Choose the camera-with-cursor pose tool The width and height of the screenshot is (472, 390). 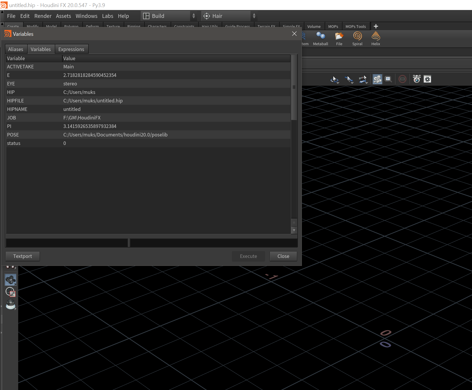(x=363, y=79)
